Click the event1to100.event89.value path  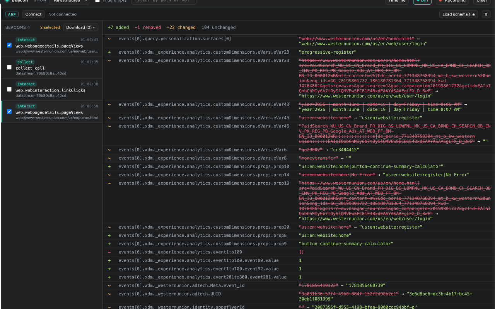coord(198,261)
